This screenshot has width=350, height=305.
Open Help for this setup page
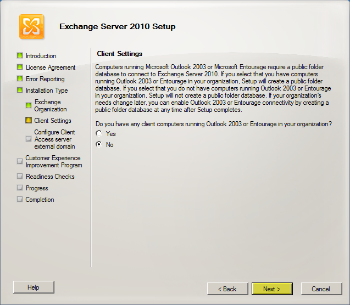tap(34, 287)
